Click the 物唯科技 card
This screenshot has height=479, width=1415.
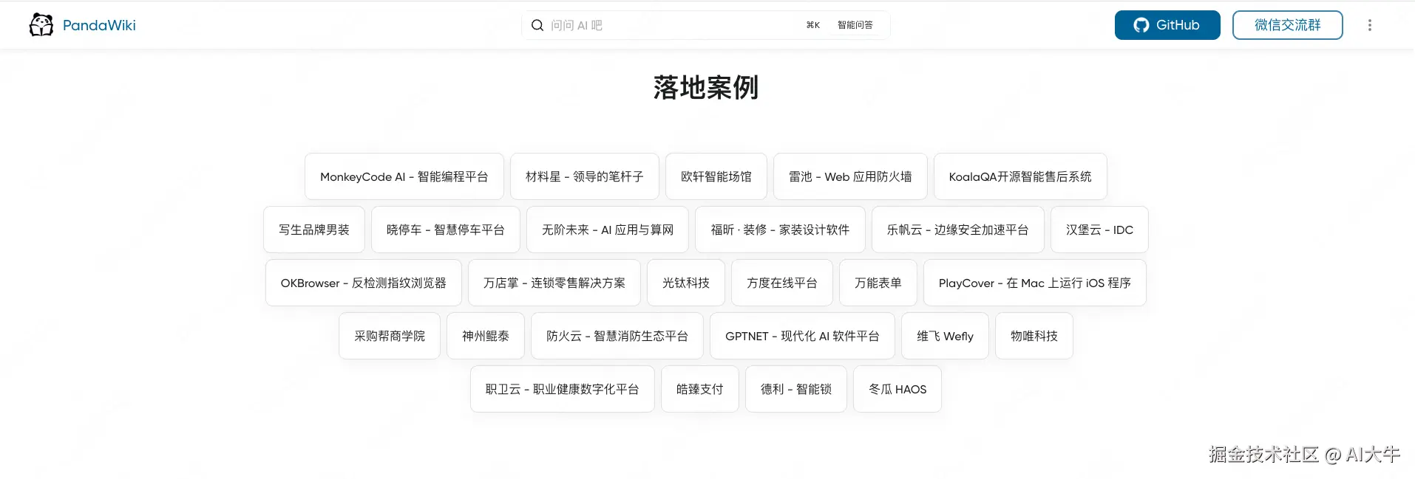pos(1034,336)
